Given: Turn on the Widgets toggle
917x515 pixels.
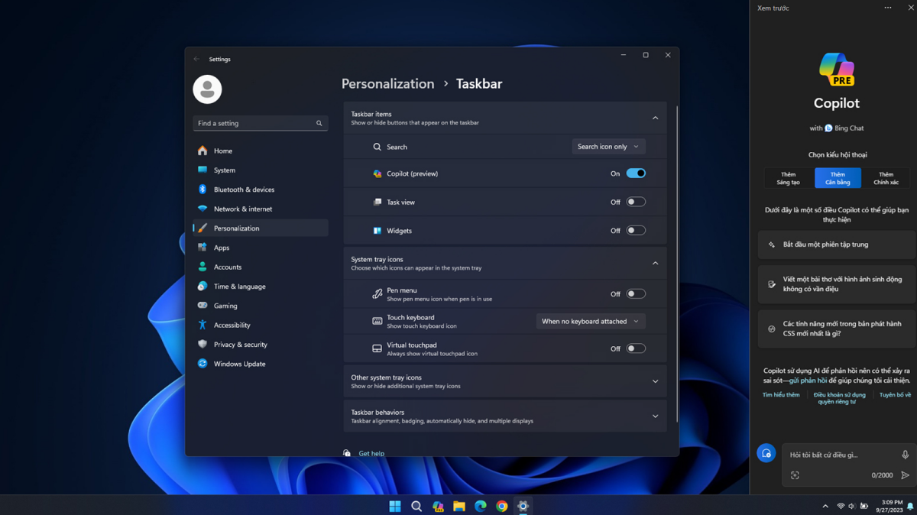Looking at the screenshot, I should click(636, 230).
